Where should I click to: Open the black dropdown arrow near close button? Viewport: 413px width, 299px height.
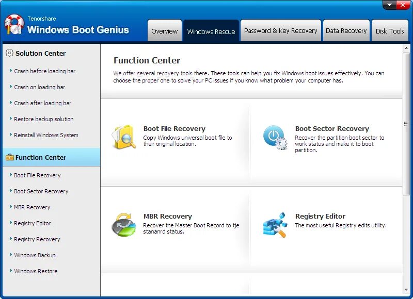tap(389, 5)
